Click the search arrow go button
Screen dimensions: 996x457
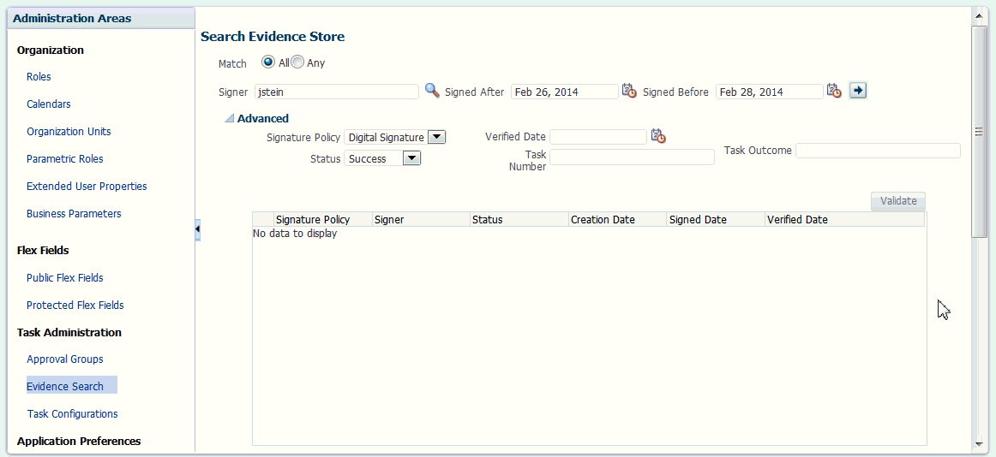pyautogui.click(x=858, y=91)
